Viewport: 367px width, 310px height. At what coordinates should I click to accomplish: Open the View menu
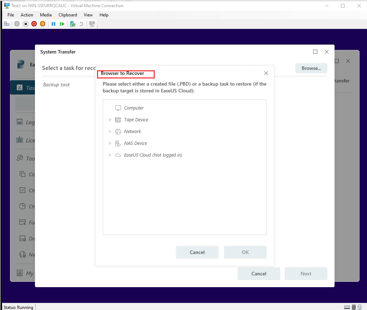click(88, 15)
